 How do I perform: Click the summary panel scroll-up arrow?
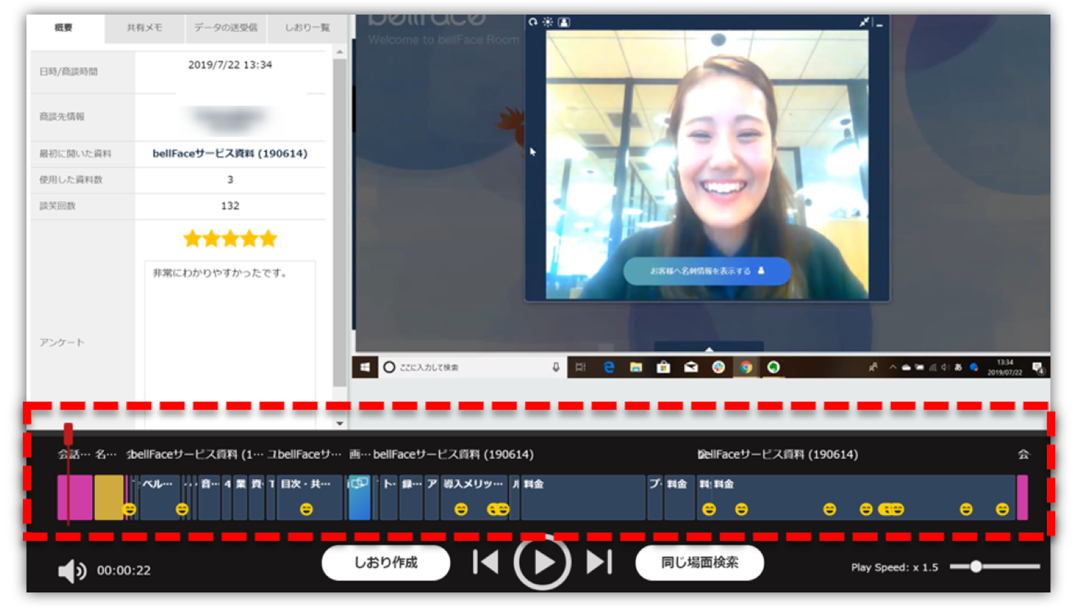coord(339,52)
